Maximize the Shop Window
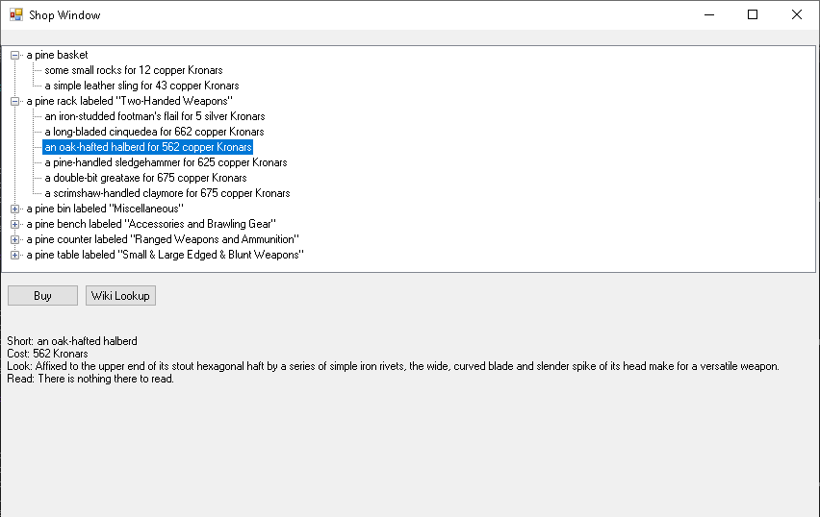 (x=753, y=14)
